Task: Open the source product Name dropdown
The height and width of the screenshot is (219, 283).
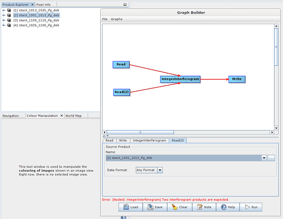Action: coord(264,158)
